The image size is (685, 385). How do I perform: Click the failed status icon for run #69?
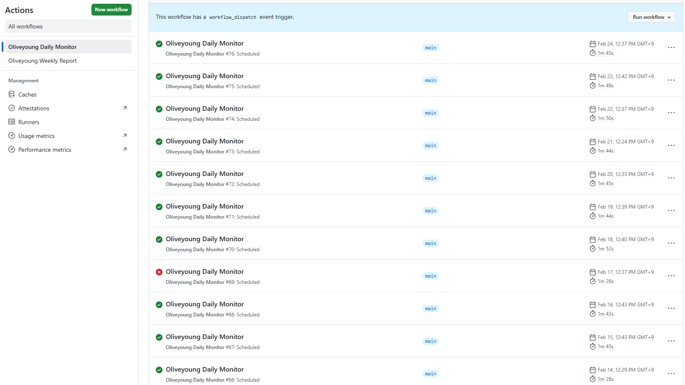coord(159,272)
